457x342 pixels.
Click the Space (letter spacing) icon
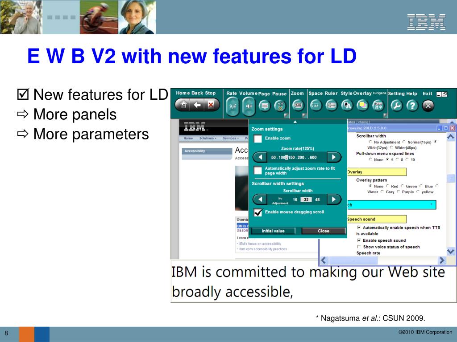click(316, 105)
